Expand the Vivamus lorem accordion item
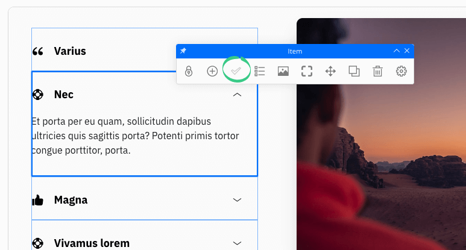The height and width of the screenshot is (250, 466). 237,243
